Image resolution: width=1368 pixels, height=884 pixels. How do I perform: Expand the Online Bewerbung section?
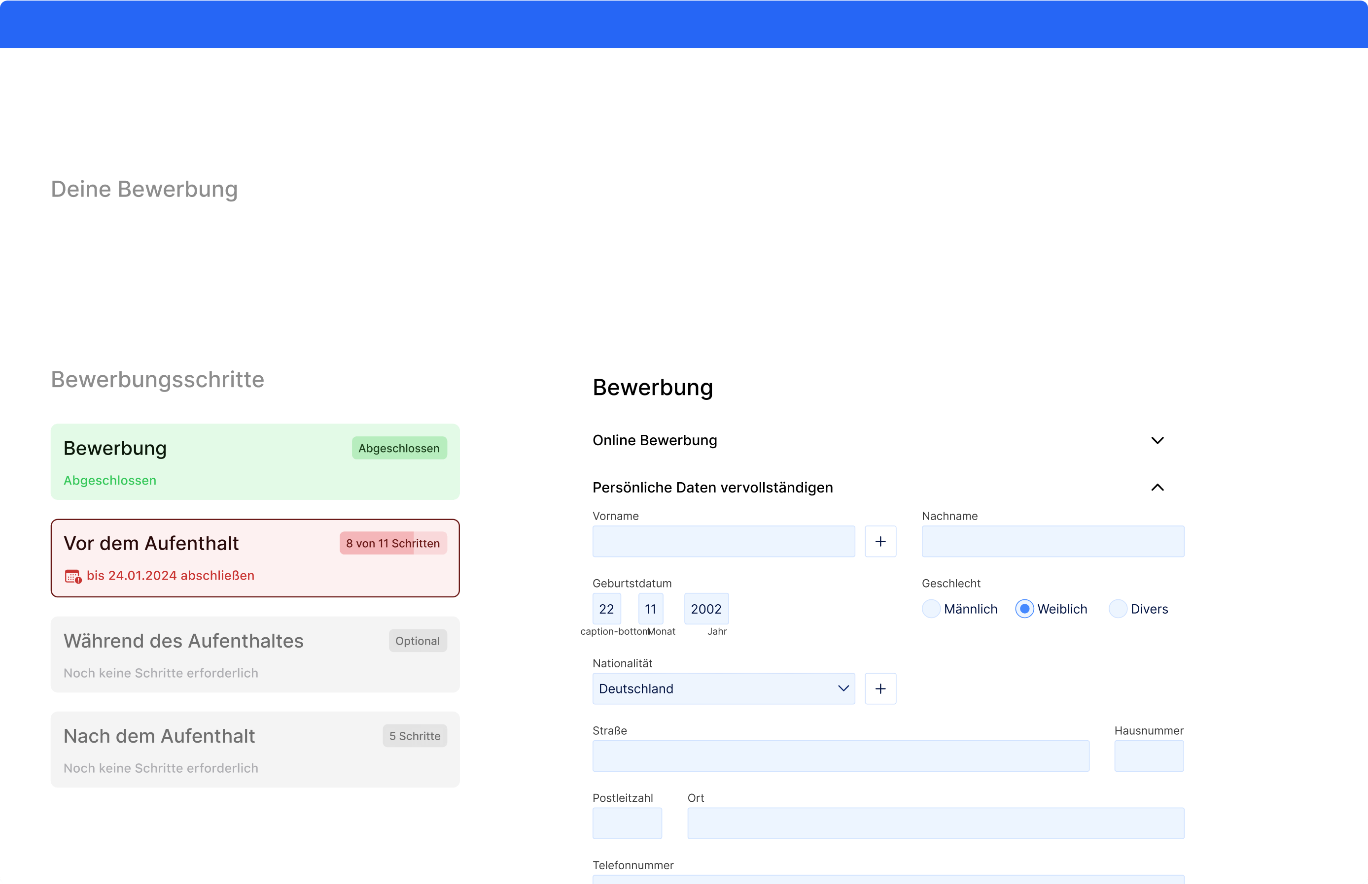coord(1157,440)
